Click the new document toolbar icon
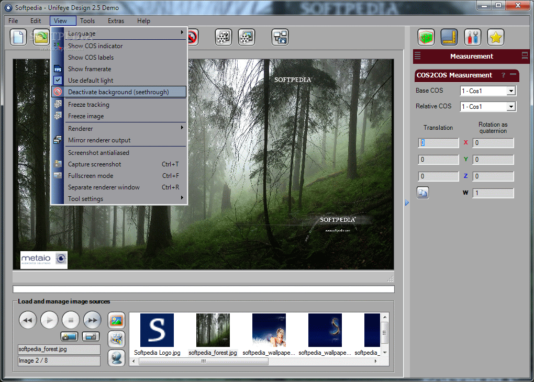 [18, 37]
